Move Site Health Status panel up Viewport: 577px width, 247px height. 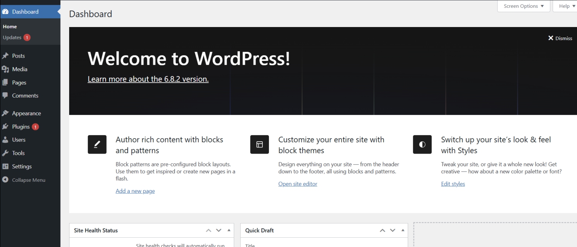click(x=209, y=230)
